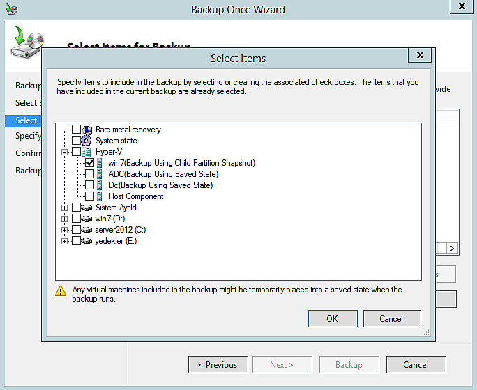This screenshot has width=477, height=390.
Task: Click the System state gear icon
Action: point(86,141)
